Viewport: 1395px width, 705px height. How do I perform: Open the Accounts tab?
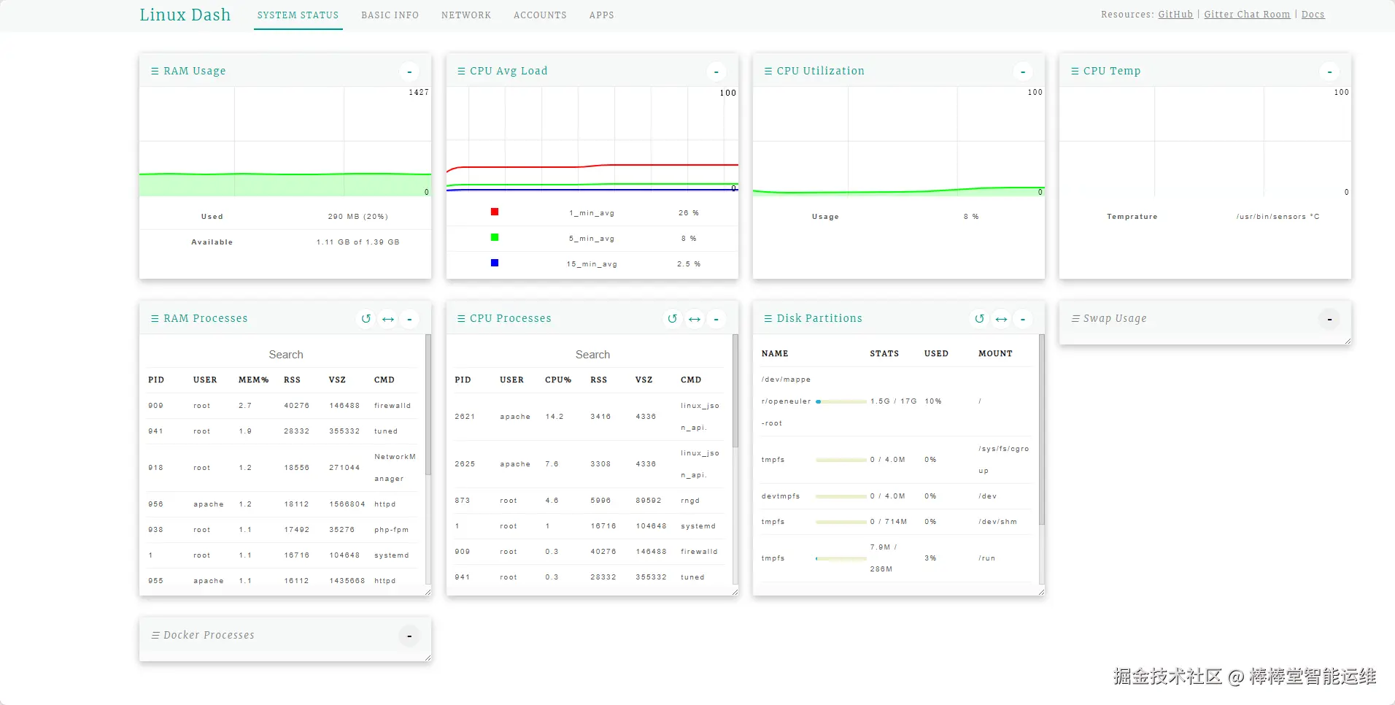pos(540,15)
